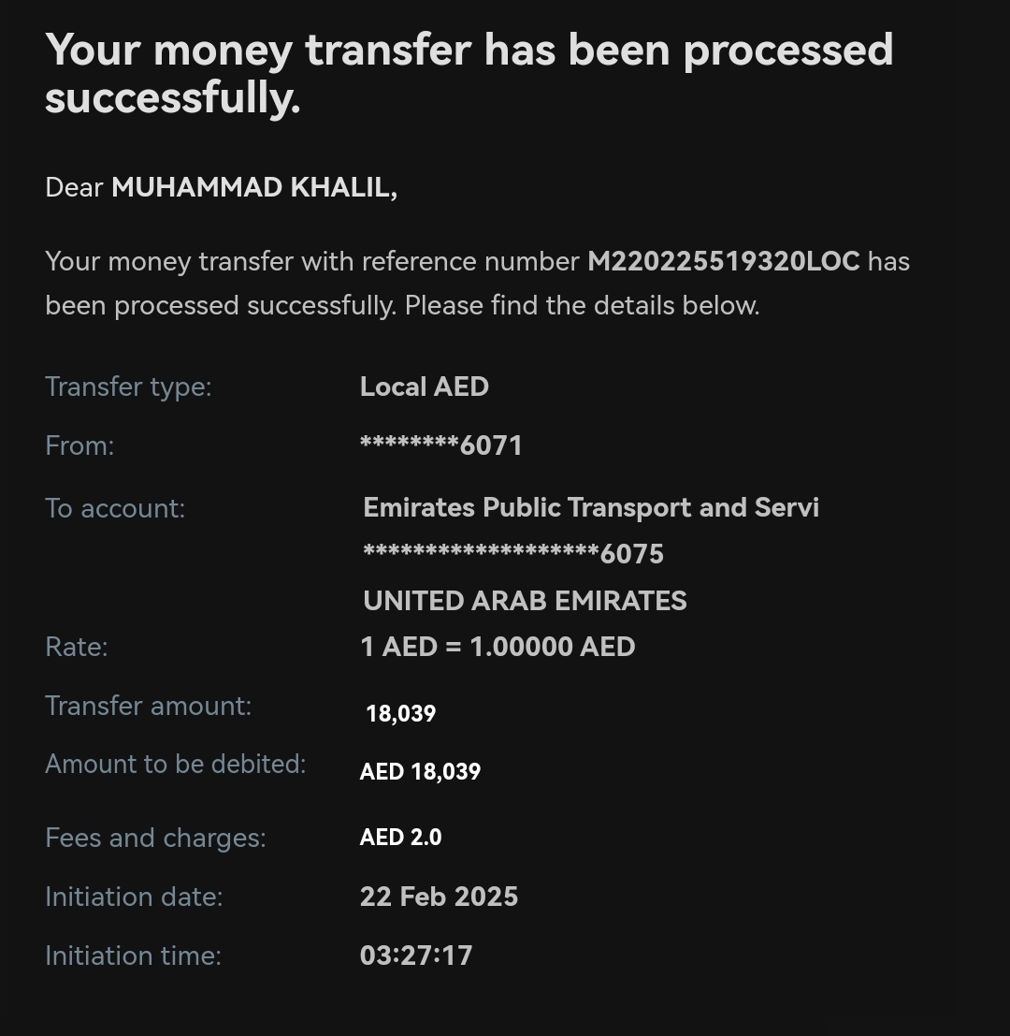Click the debited amount AED 18,039

[420, 772]
